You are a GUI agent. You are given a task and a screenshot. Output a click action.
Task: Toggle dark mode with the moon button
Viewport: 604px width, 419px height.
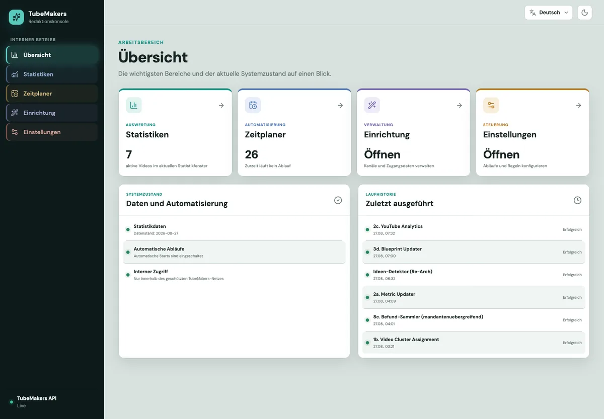pyautogui.click(x=584, y=13)
